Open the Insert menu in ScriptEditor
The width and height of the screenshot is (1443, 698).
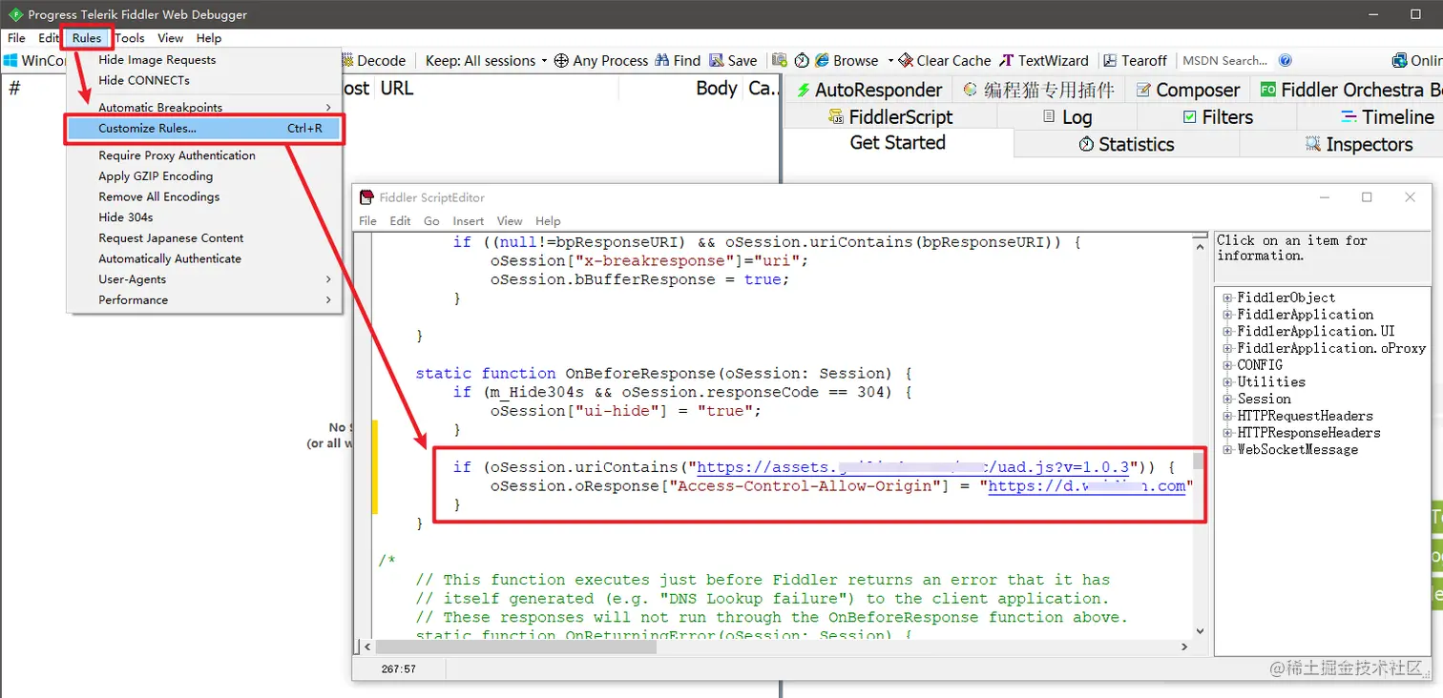coord(468,221)
